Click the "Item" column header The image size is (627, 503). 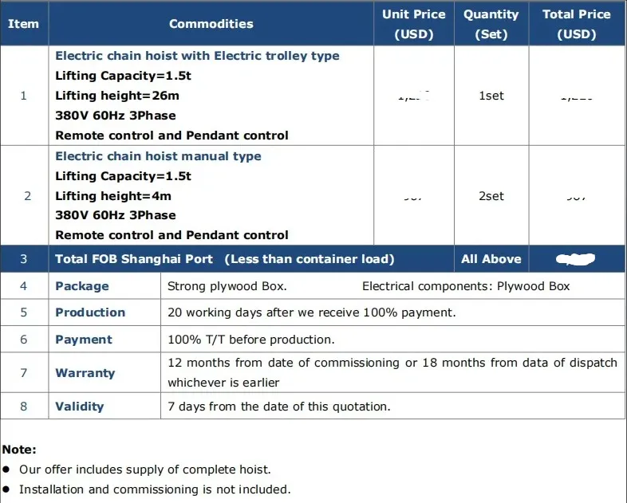pyautogui.click(x=23, y=24)
